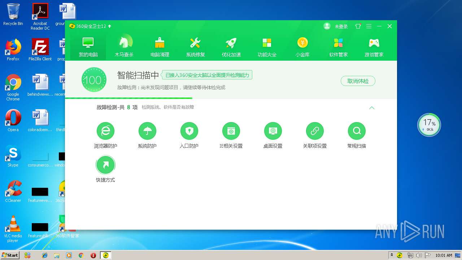Open the 系统修复 system repair tab
The width and height of the screenshot is (462, 260).
click(x=195, y=47)
